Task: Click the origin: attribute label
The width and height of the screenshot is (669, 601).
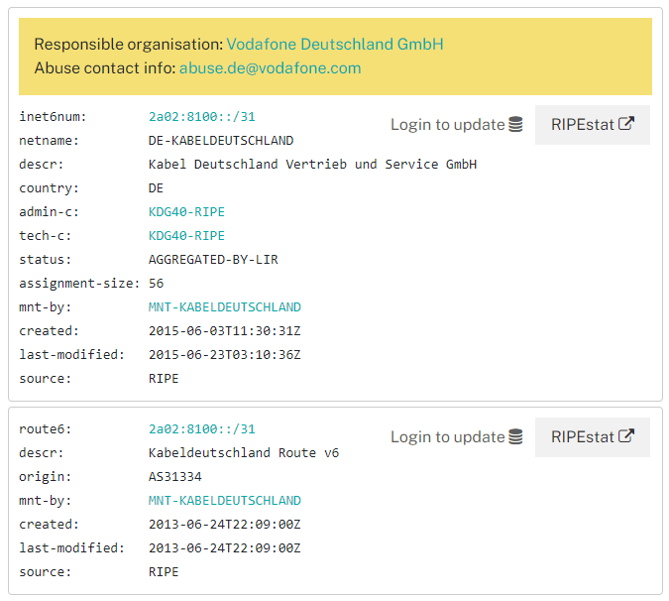Action: [45, 476]
